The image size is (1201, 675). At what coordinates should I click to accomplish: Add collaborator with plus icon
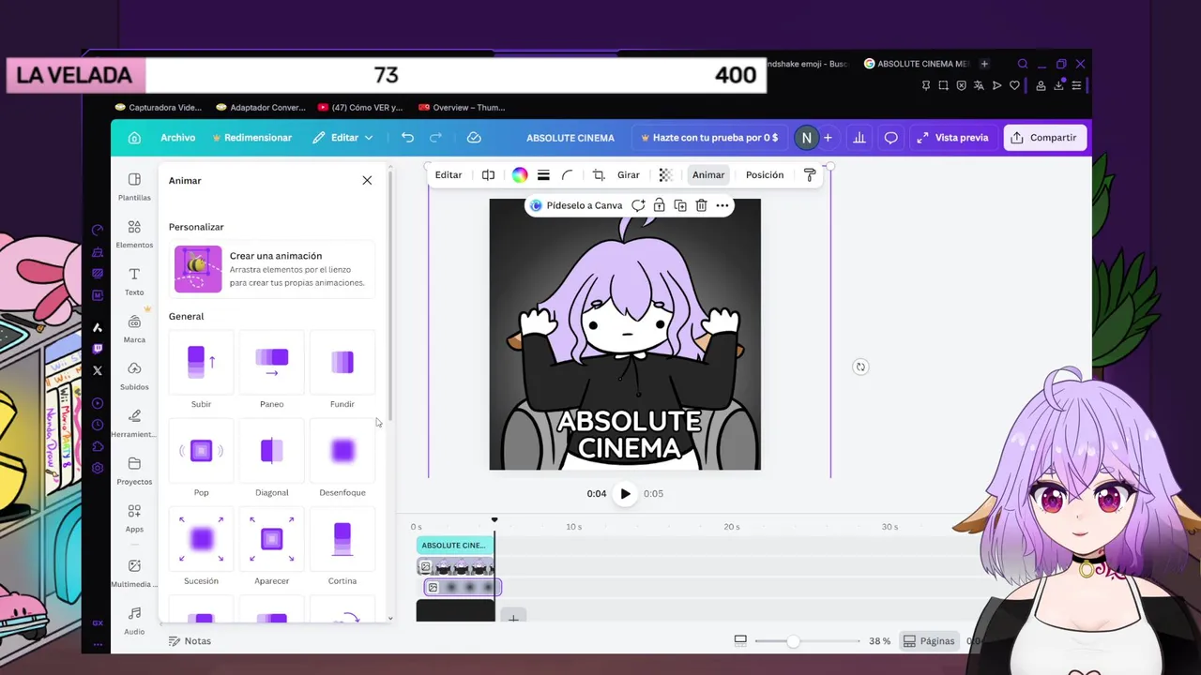828,138
